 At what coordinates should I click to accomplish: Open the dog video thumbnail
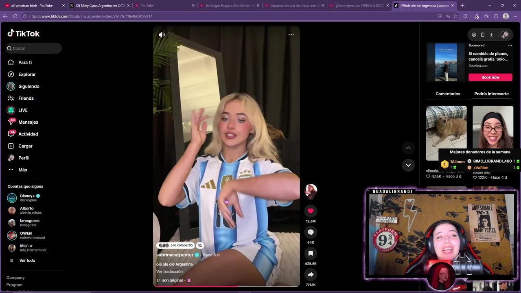(x=446, y=133)
